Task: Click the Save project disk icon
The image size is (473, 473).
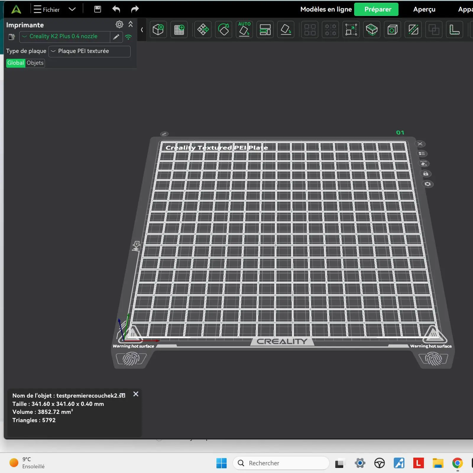Action: click(x=98, y=9)
